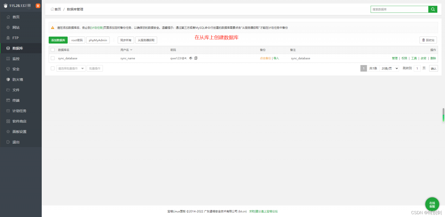This screenshot has width=445, height=217.
Task: Tick the checkbox beside batch operation dropdown
Action: 53,69
